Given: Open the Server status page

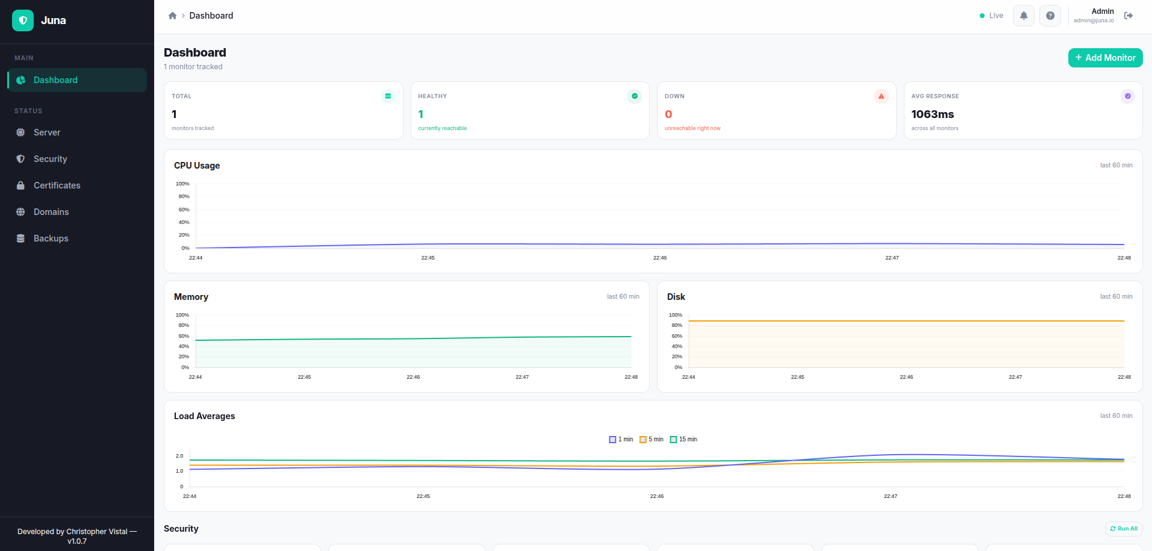Looking at the screenshot, I should click(x=77, y=132).
